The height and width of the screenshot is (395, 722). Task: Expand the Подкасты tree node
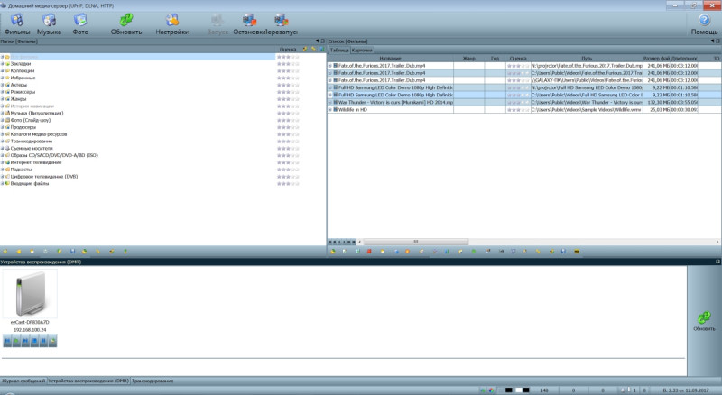pos(3,169)
